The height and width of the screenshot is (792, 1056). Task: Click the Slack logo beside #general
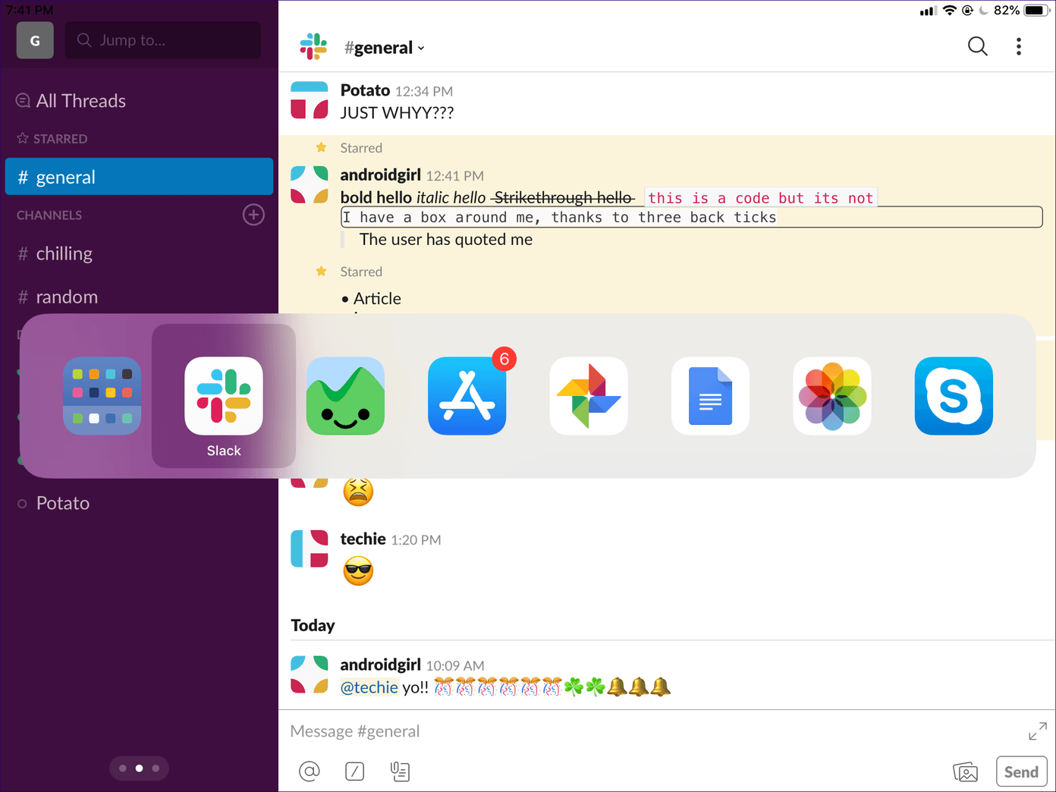point(313,47)
